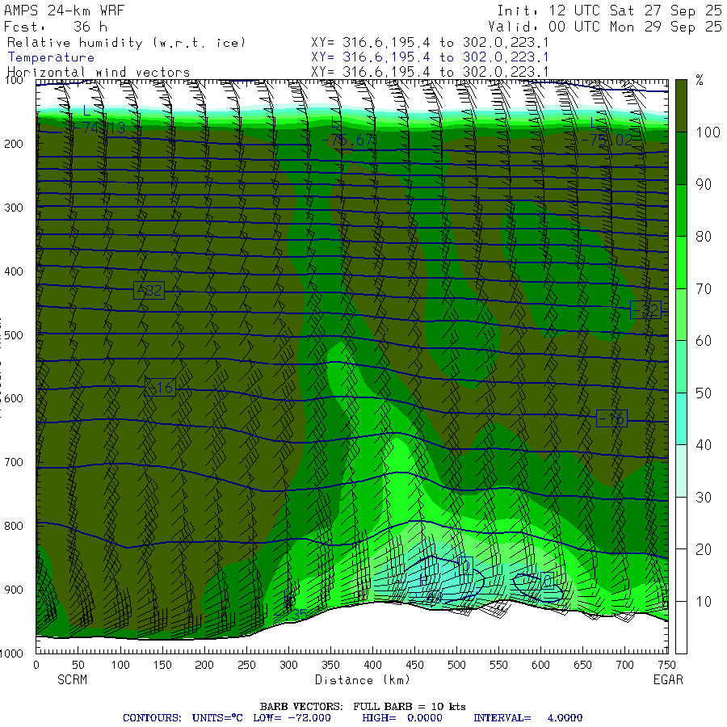Click the dark olive swatch above 100
727x727 pixels.
point(681,104)
